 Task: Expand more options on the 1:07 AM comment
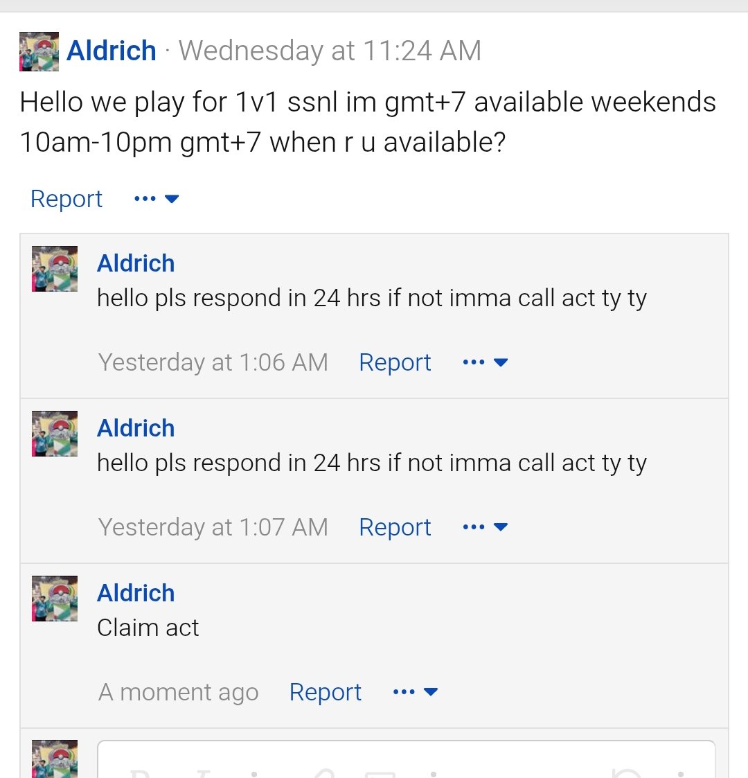(x=485, y=527)
